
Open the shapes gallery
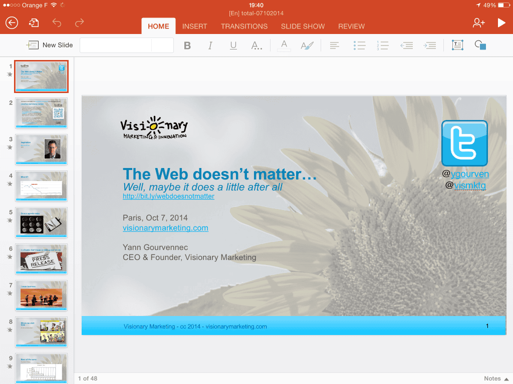click(x=480, y=45)
